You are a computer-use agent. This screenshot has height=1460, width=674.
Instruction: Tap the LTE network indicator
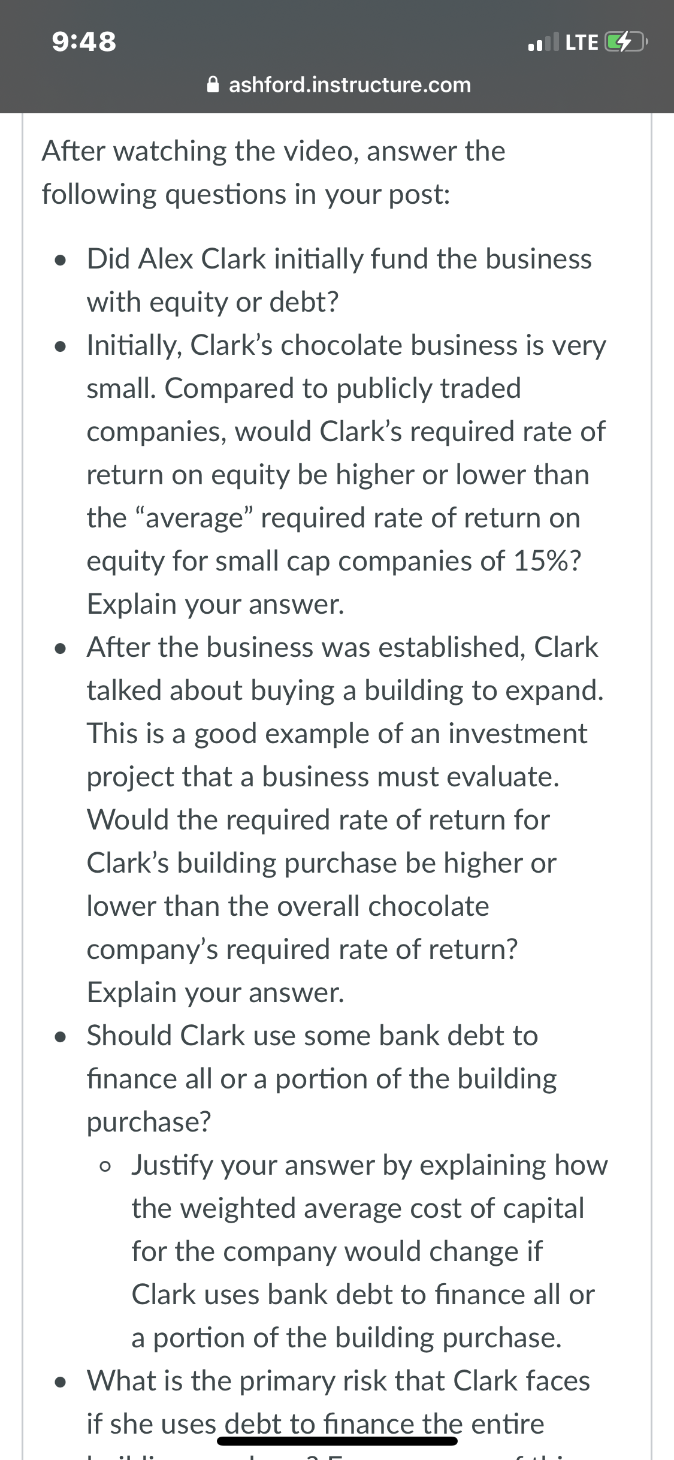581,43
